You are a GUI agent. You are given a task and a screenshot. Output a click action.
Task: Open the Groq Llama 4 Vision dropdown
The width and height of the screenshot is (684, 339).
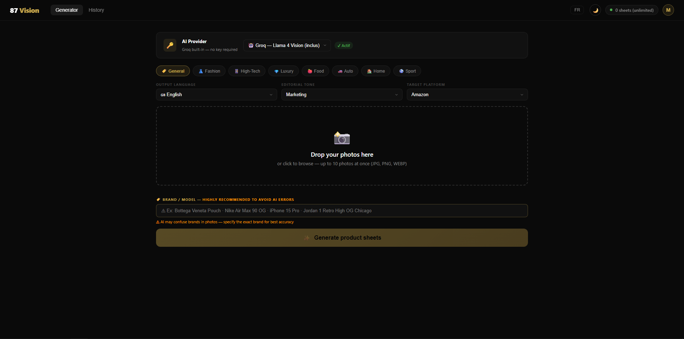pos(287,45)
